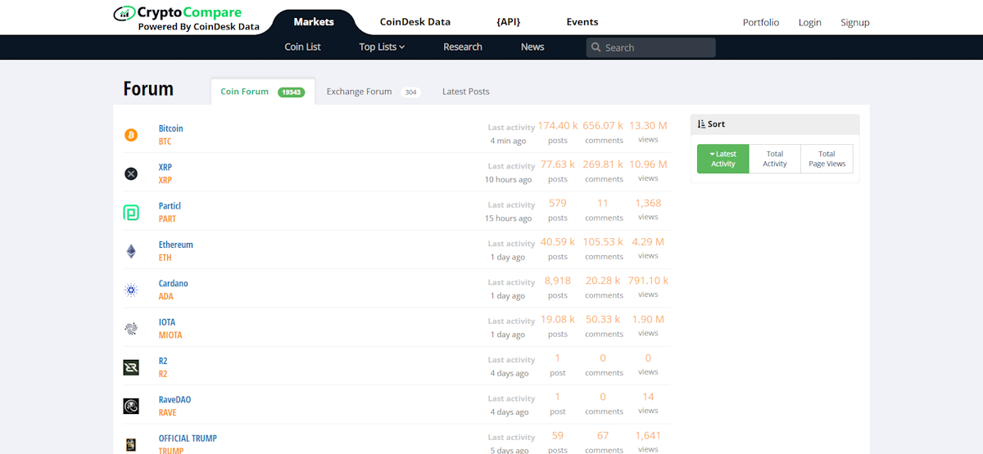Screen dimensions: 983x454
Task: Go to the {API} tab
Action: (509, 22)
